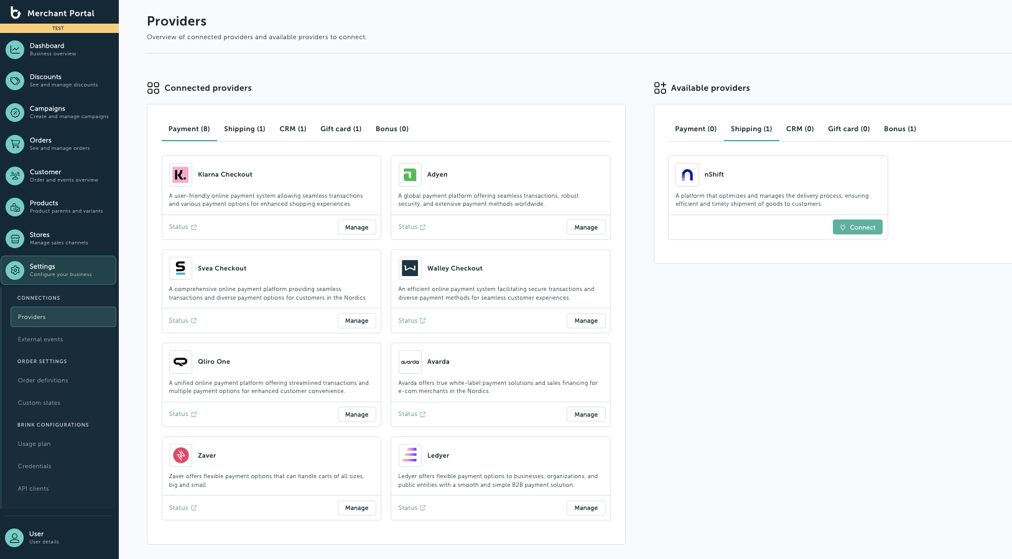Select available CRM (0) tab
Viewport: 1012px width, 559px height.
tap(800, 129)
